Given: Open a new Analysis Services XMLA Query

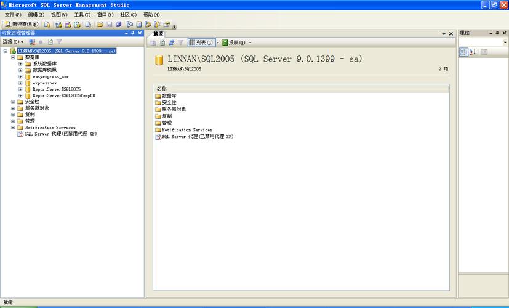Looking at the screenshot, I should 78,25.
